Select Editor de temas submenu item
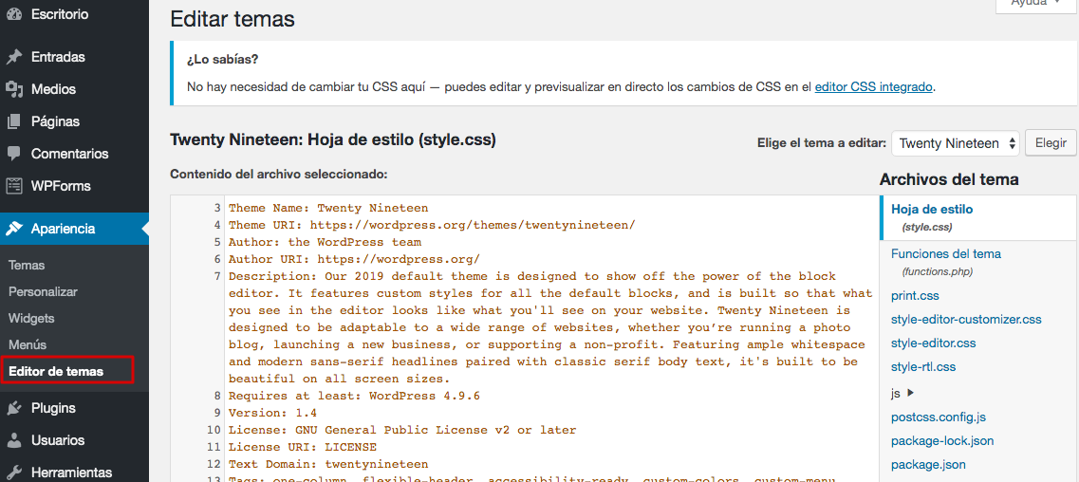This screenshot has height=482, width=1079. click(56, 371)
